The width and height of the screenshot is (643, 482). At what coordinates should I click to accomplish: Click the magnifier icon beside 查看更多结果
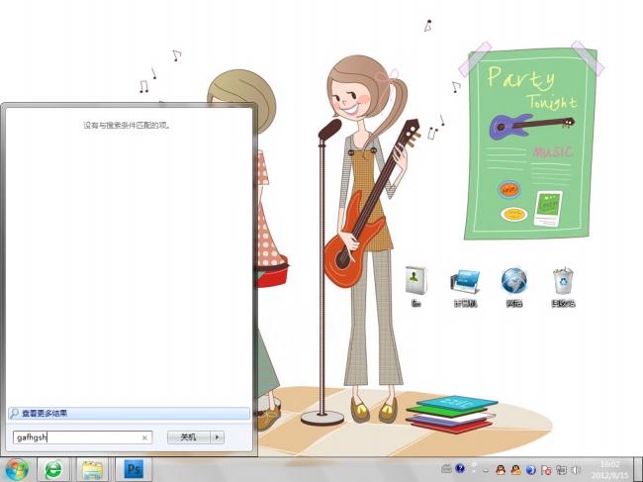(15, 413)
